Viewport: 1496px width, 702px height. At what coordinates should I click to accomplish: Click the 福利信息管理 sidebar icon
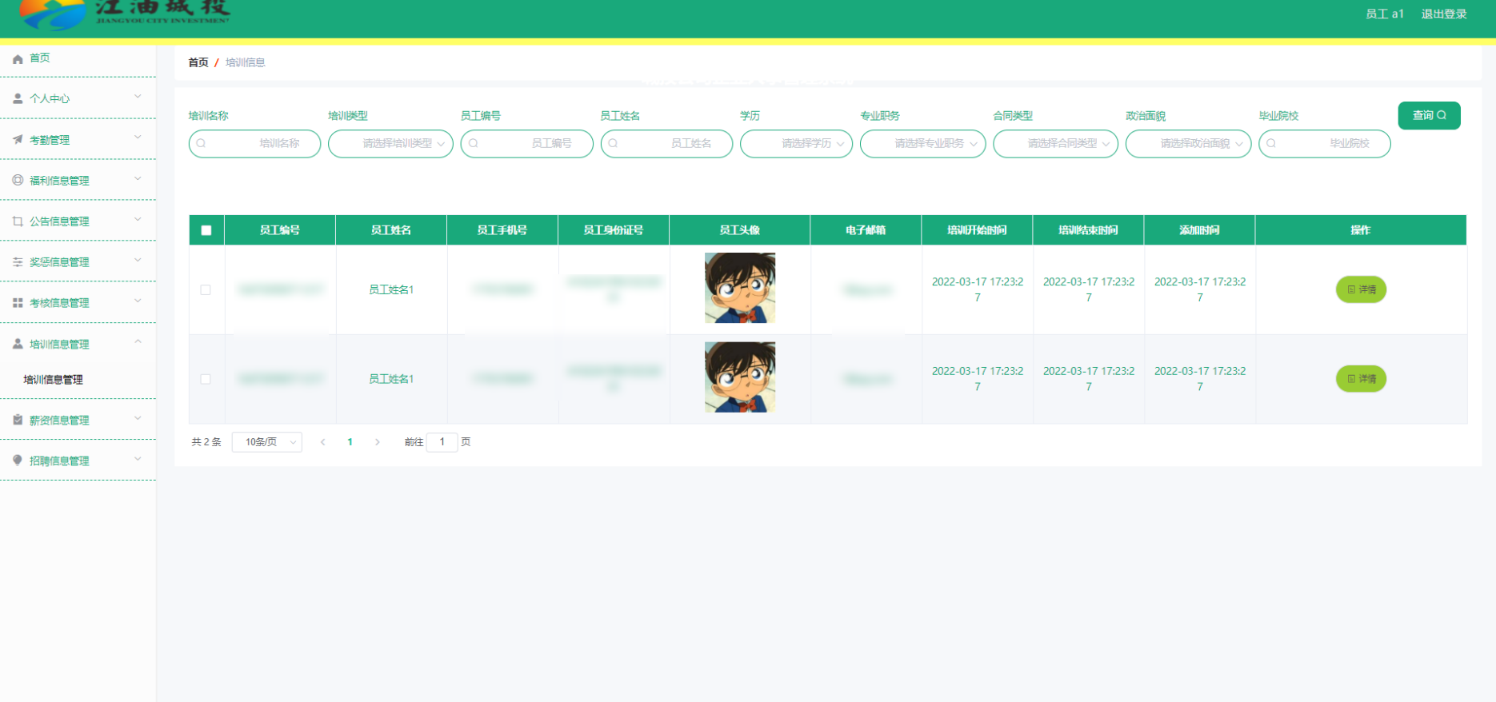(x=18, y=180)
